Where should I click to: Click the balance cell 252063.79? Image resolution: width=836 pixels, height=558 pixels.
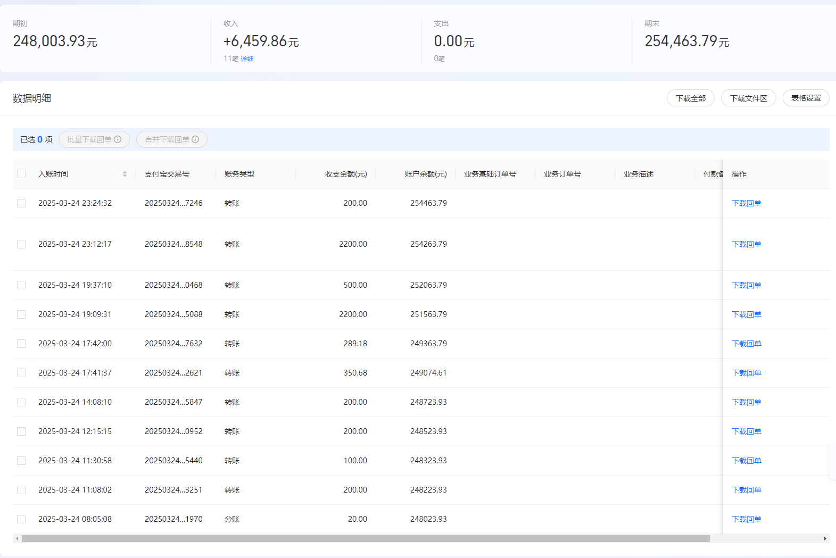pyautogui.click(x=428, y=285)
